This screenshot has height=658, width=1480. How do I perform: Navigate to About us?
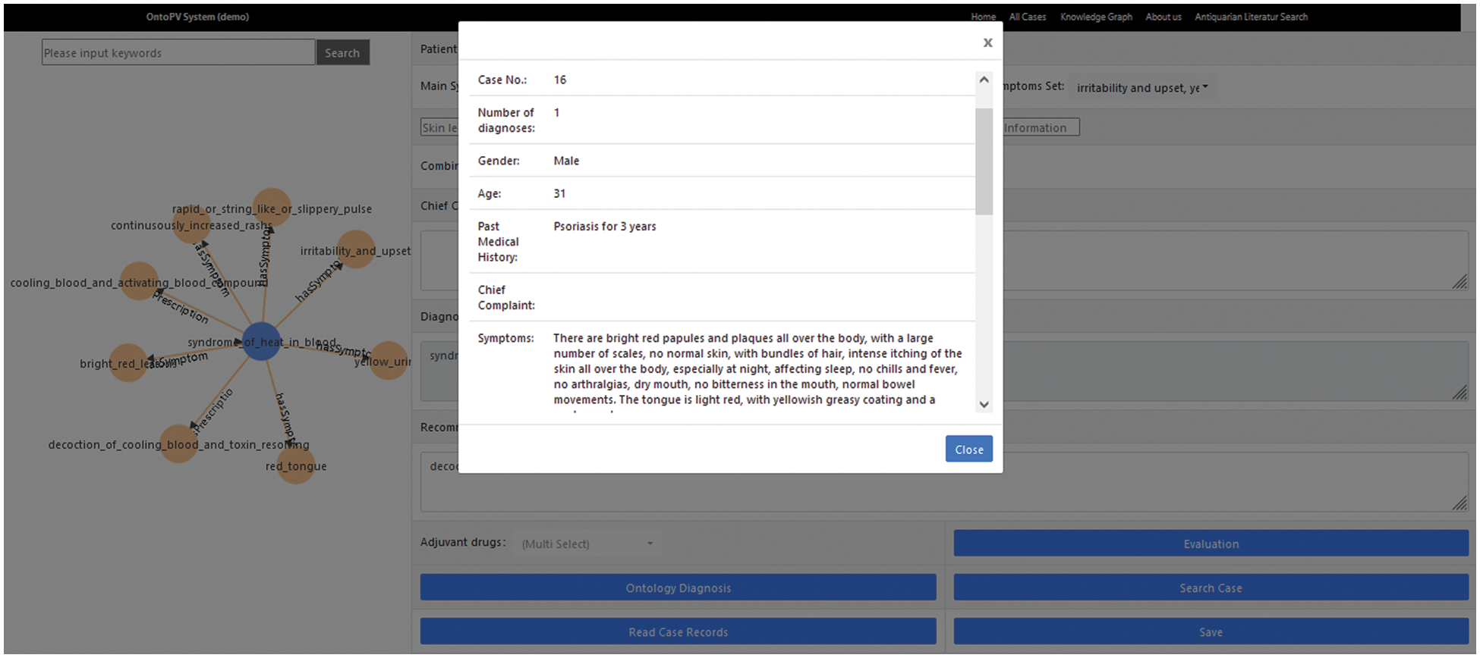1163,17
